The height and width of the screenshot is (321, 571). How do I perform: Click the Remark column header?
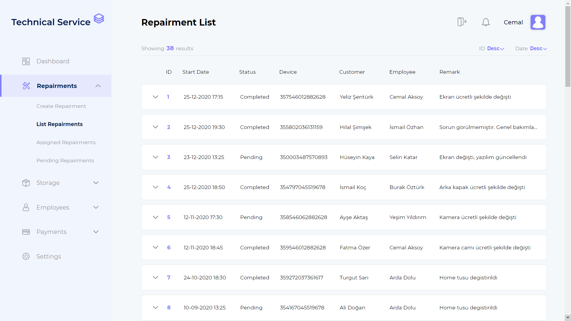tap(450, 72)
